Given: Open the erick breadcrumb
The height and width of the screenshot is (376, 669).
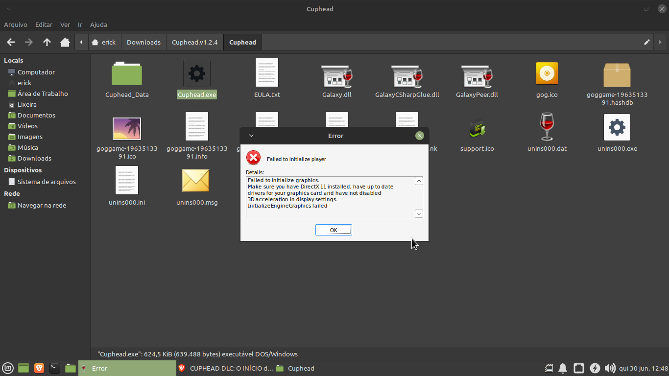Looking at the screenshot, I should coord(104,42).
